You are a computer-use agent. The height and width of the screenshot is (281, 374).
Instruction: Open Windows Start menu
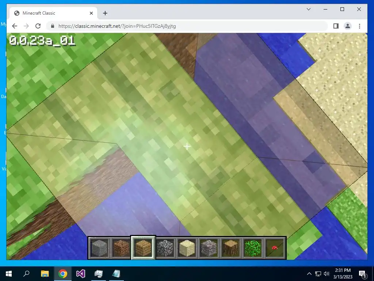[9, 274]
